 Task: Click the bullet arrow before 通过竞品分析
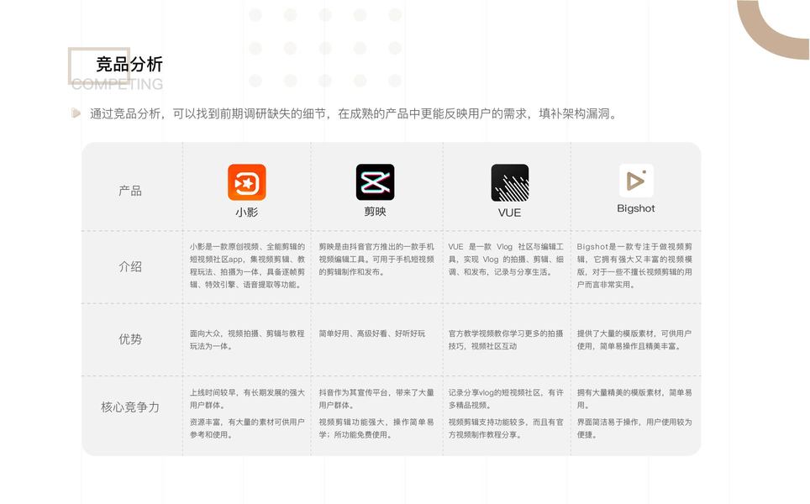pyautogui.click(x=76, y=113)
